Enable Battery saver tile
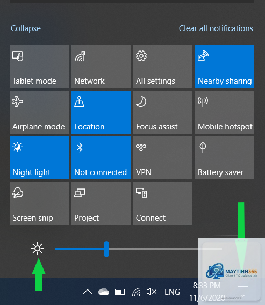 225,158
